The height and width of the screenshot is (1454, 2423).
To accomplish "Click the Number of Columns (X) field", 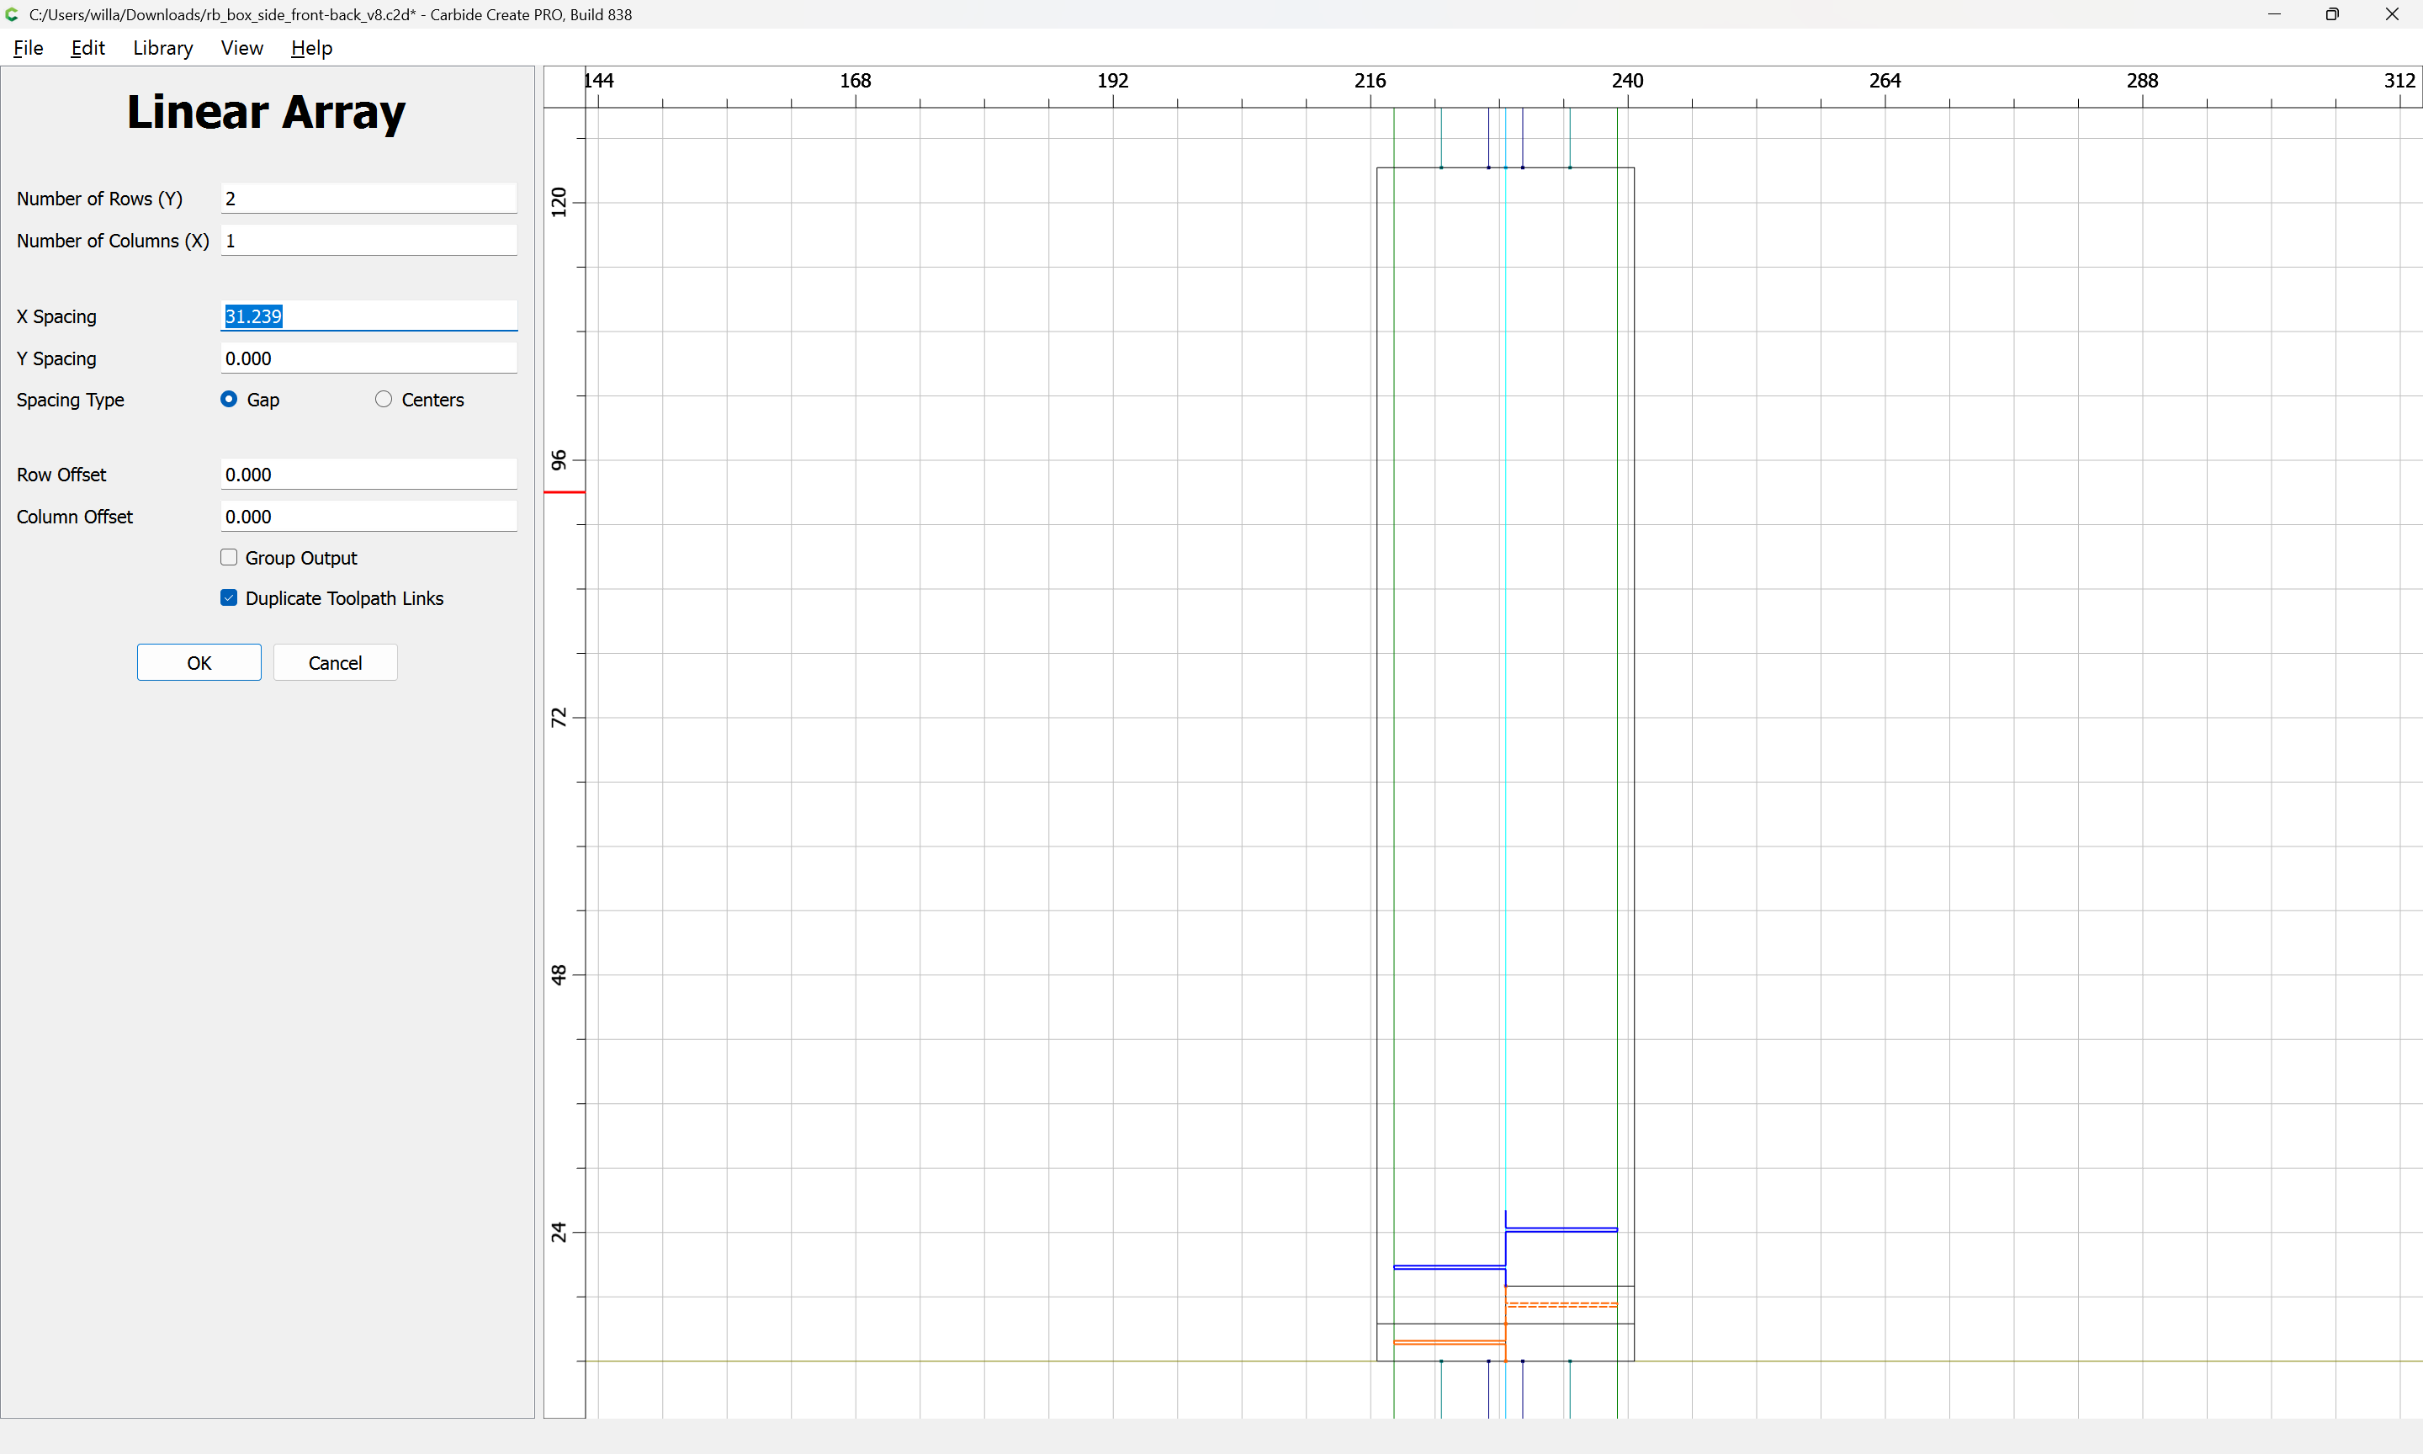I will click(x=368, y=241).
